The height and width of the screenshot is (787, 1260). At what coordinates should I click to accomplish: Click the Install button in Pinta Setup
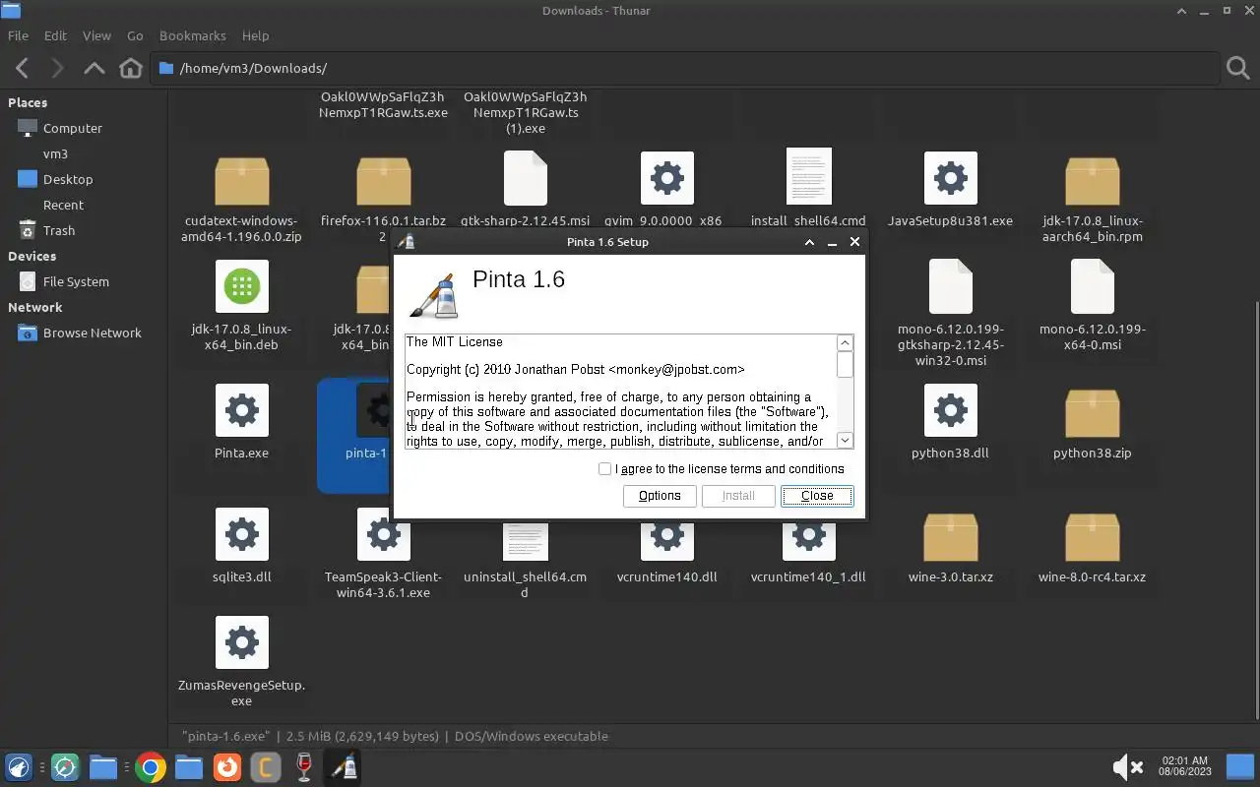738,496
